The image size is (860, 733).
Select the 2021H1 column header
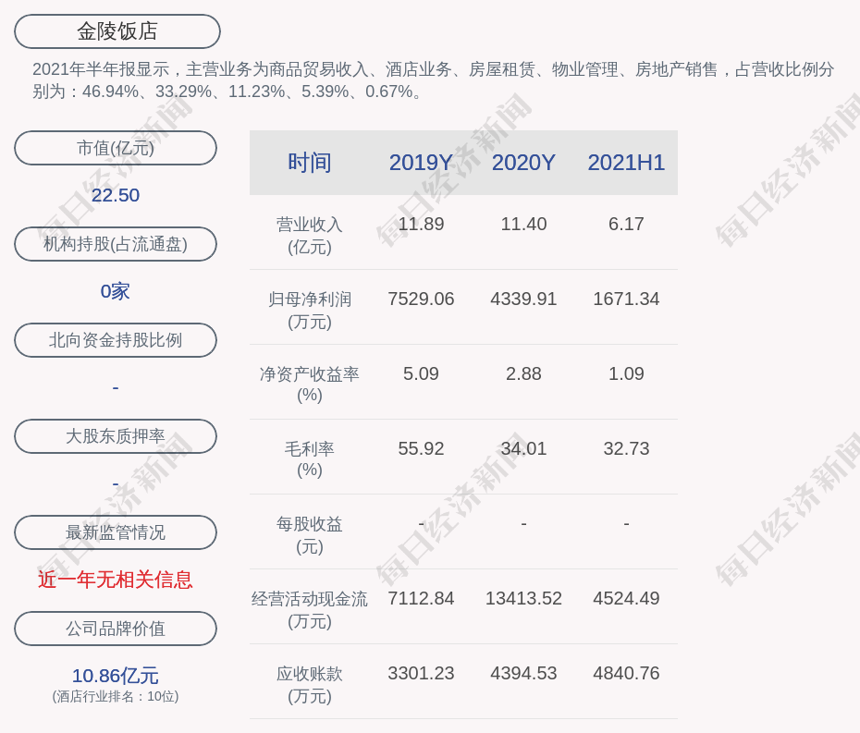pos(626,163)
